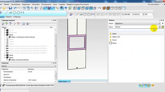Expand Дверь накладная двойная tree node

pos(7,60)
